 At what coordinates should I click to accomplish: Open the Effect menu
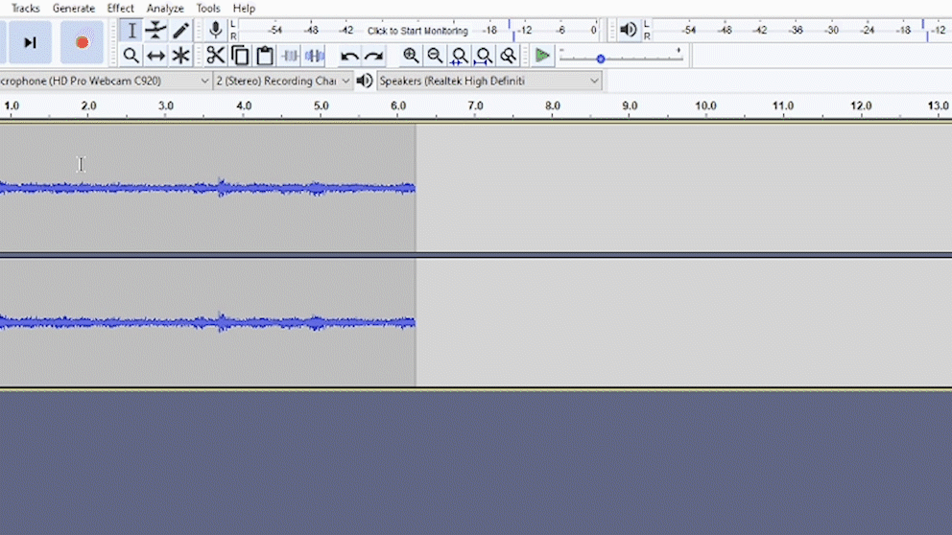[120, 9]
